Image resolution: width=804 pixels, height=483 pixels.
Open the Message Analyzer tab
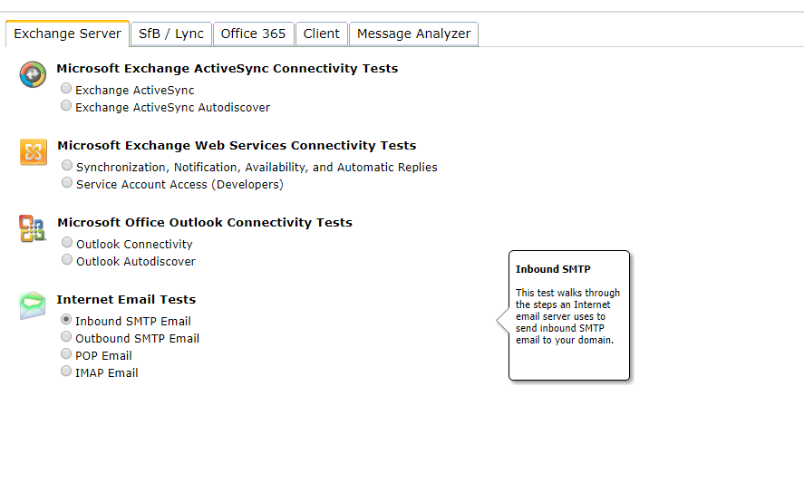414,34
